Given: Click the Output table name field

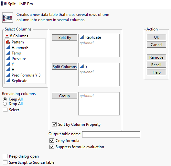Looking at the screenshot, I should pyautogui.click(x=111, y=135).
